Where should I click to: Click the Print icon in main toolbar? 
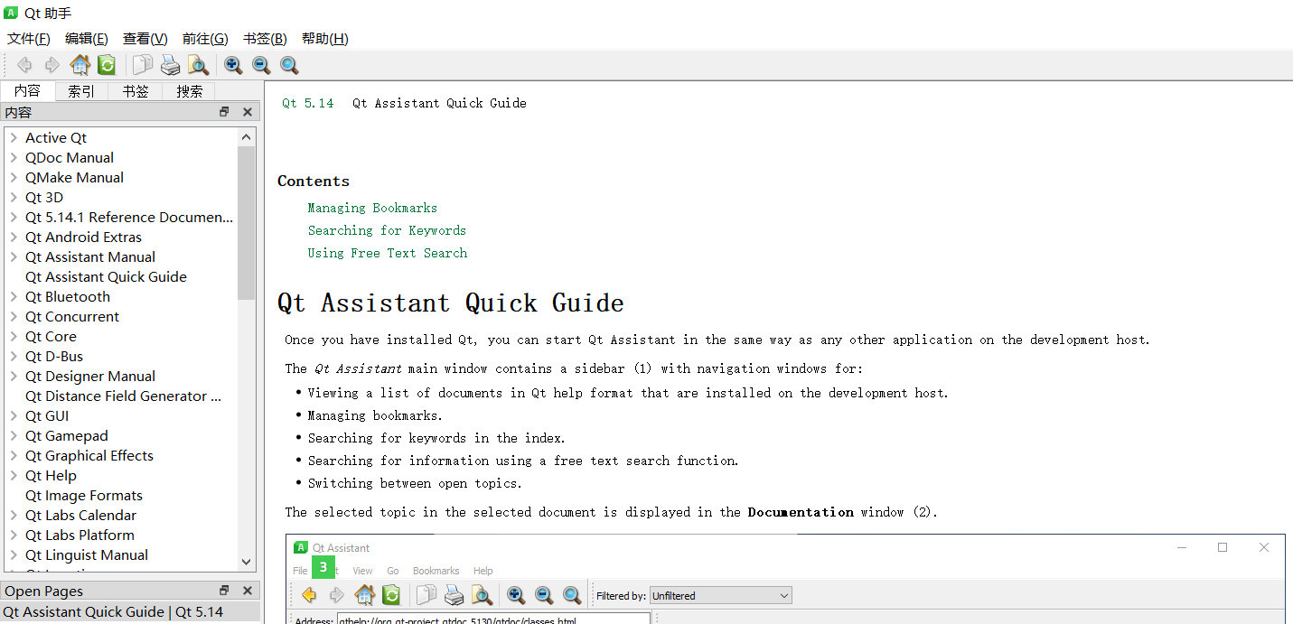point(170,65)
